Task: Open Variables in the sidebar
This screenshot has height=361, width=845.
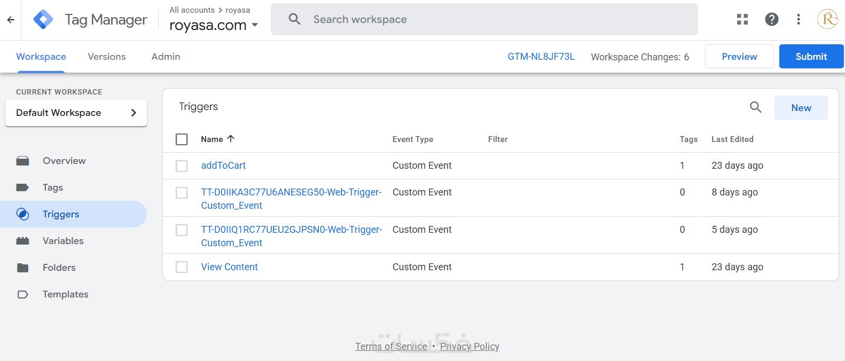Action: tap(63, 241)
